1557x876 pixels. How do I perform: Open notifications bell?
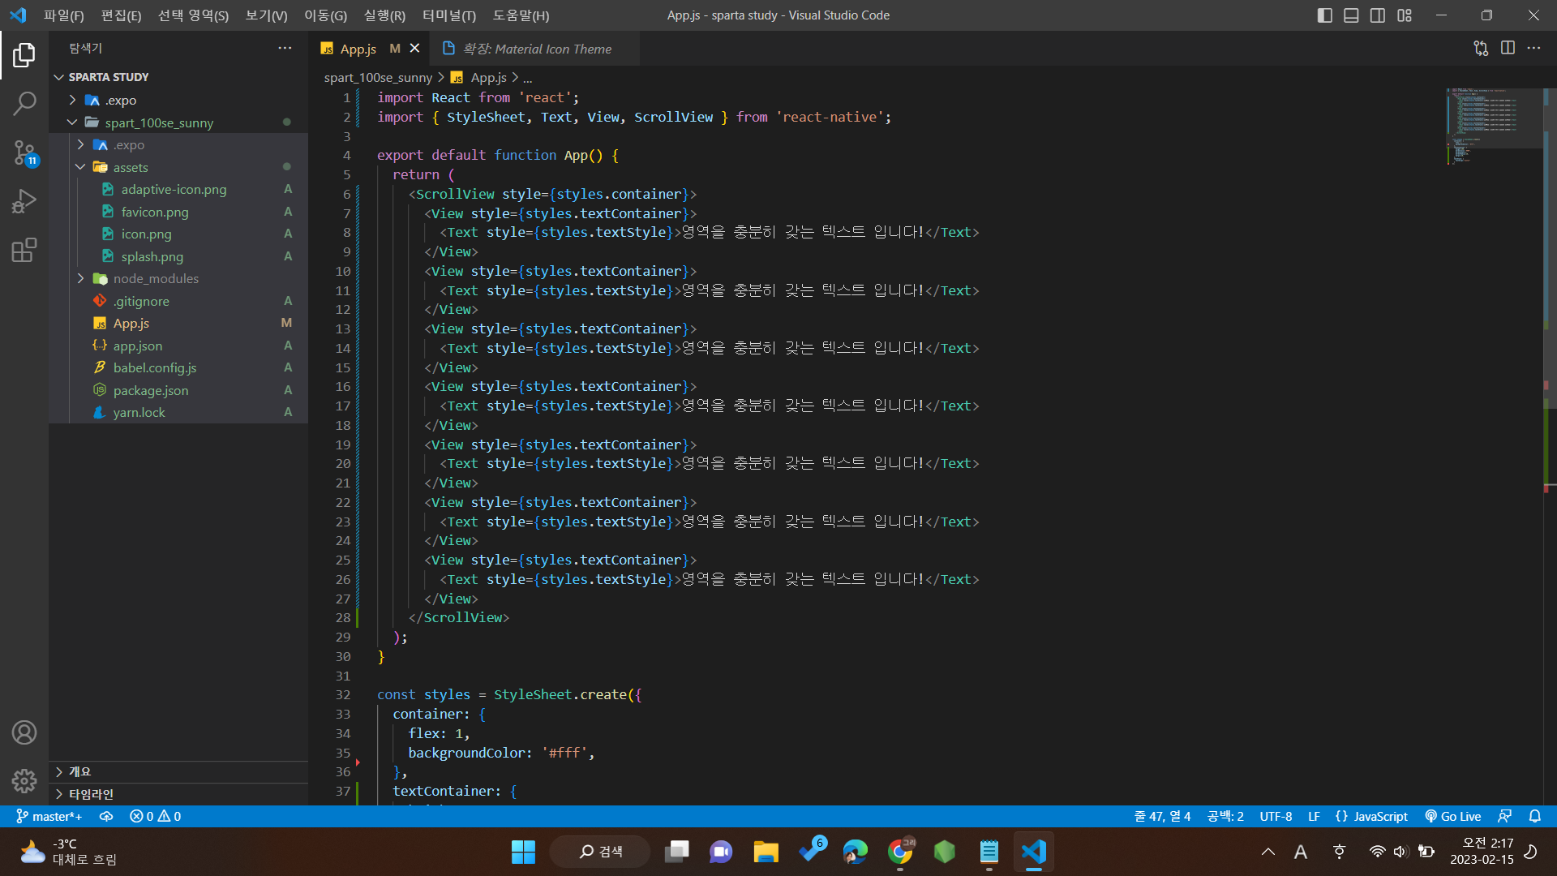click(x=1535, y=817)
